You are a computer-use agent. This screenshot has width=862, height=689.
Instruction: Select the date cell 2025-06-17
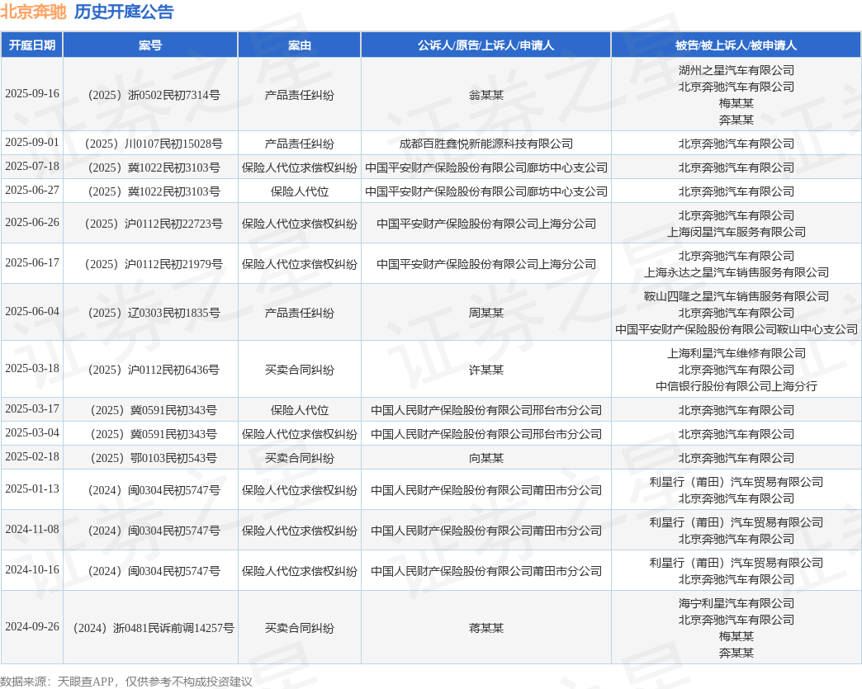[x=32, y=263]
